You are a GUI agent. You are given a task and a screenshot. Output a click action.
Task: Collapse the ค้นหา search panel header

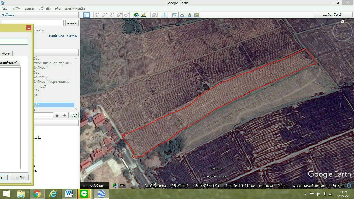coord(8,15)
